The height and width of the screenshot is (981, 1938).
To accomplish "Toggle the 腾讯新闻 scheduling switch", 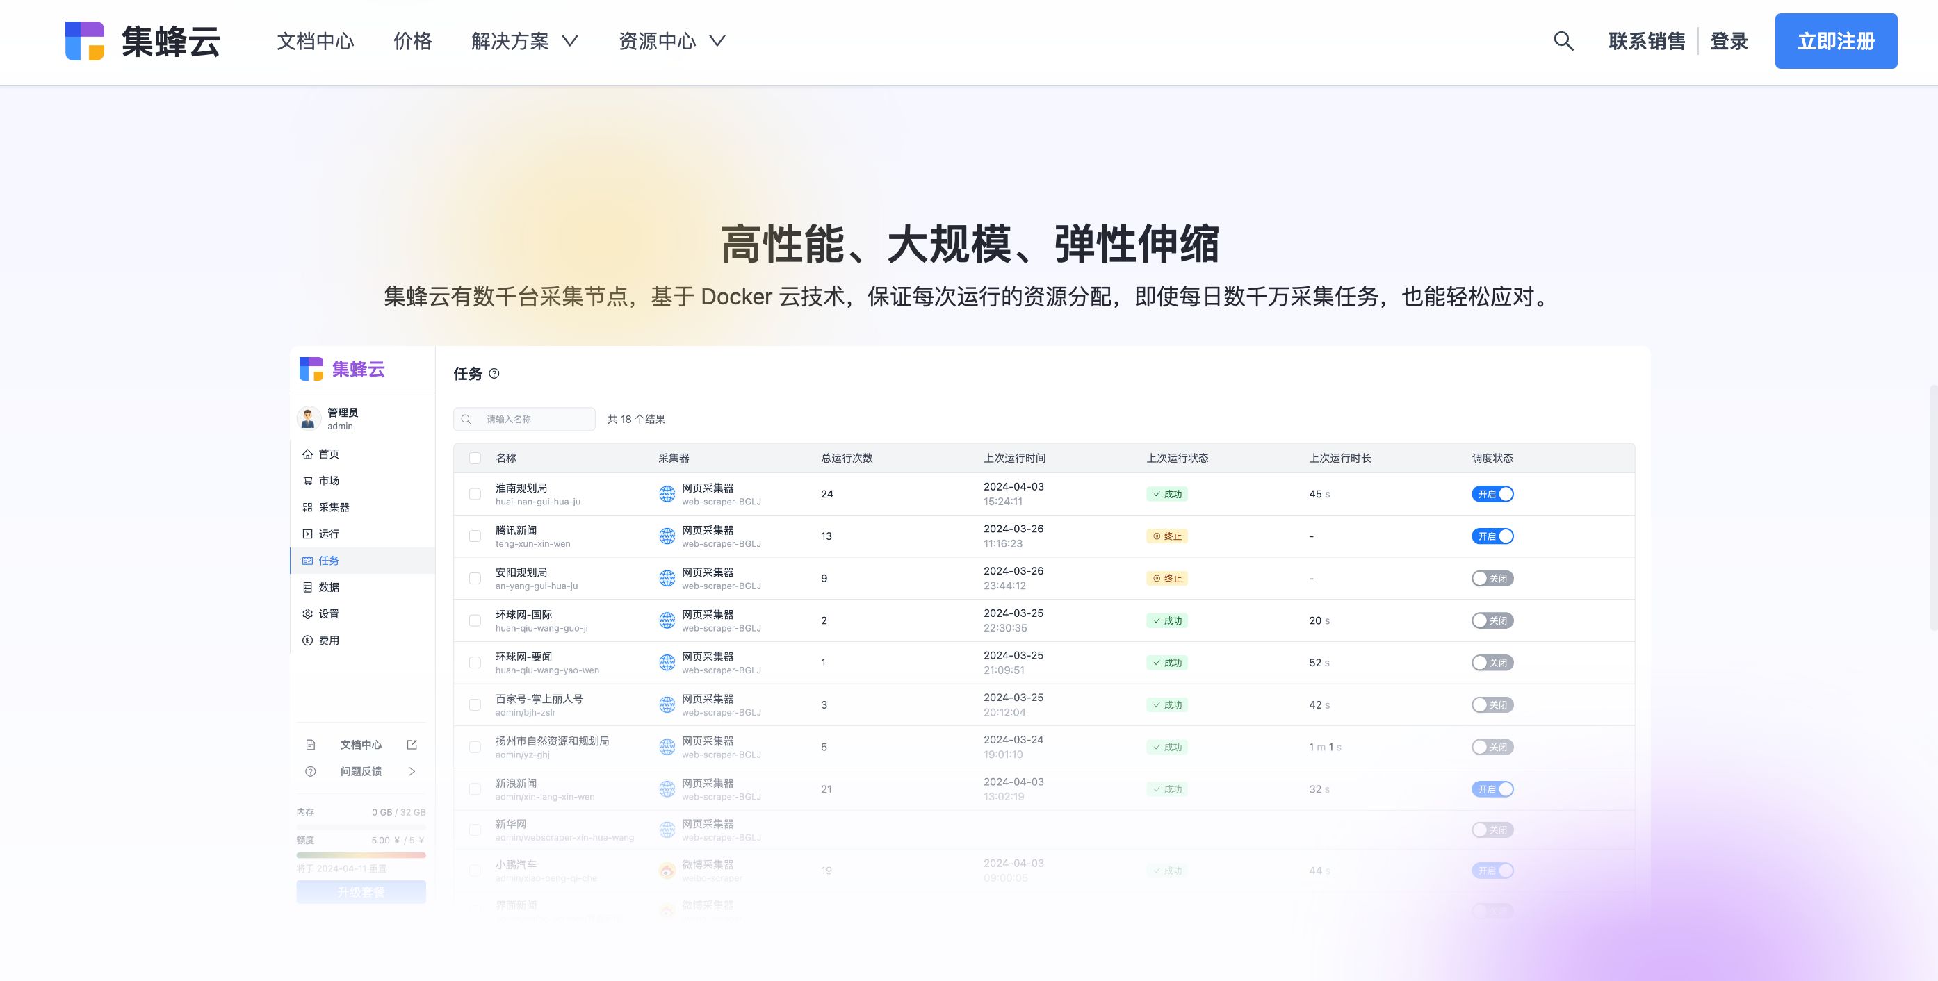I will pos(1492,536).
